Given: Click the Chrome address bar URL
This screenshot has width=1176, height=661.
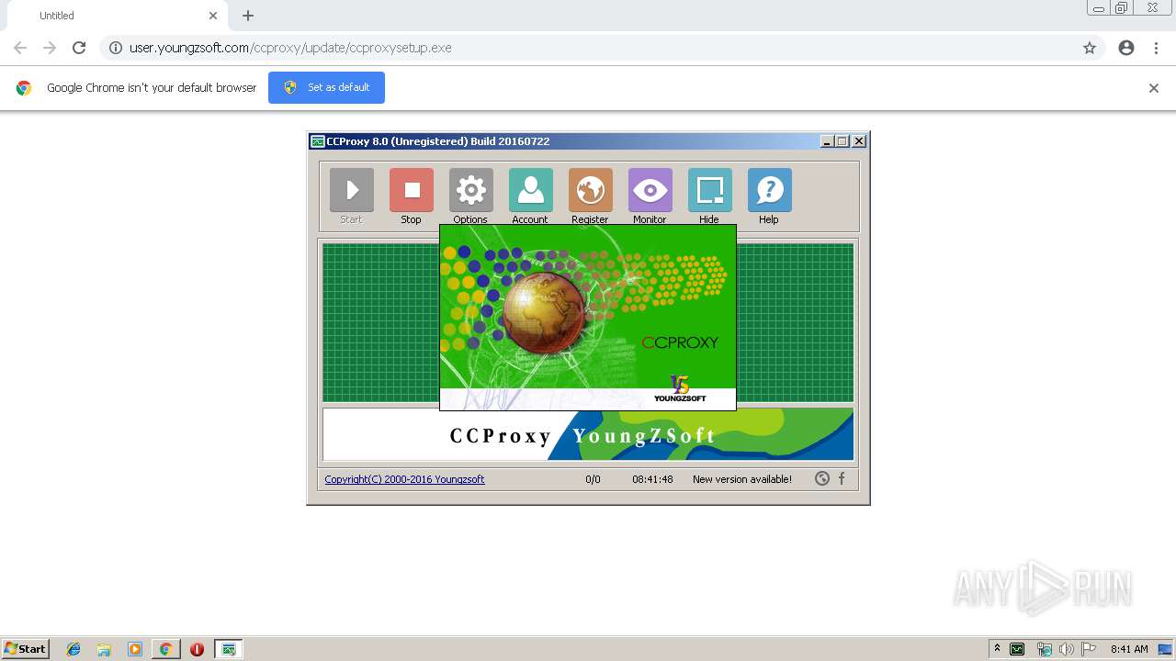Looking at the screenshot, I should click(x=290, y=48).
